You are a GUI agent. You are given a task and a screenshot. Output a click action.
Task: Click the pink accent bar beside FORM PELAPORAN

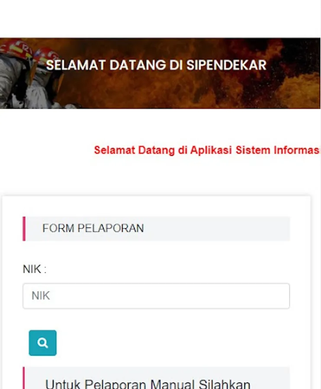(24, 229)
